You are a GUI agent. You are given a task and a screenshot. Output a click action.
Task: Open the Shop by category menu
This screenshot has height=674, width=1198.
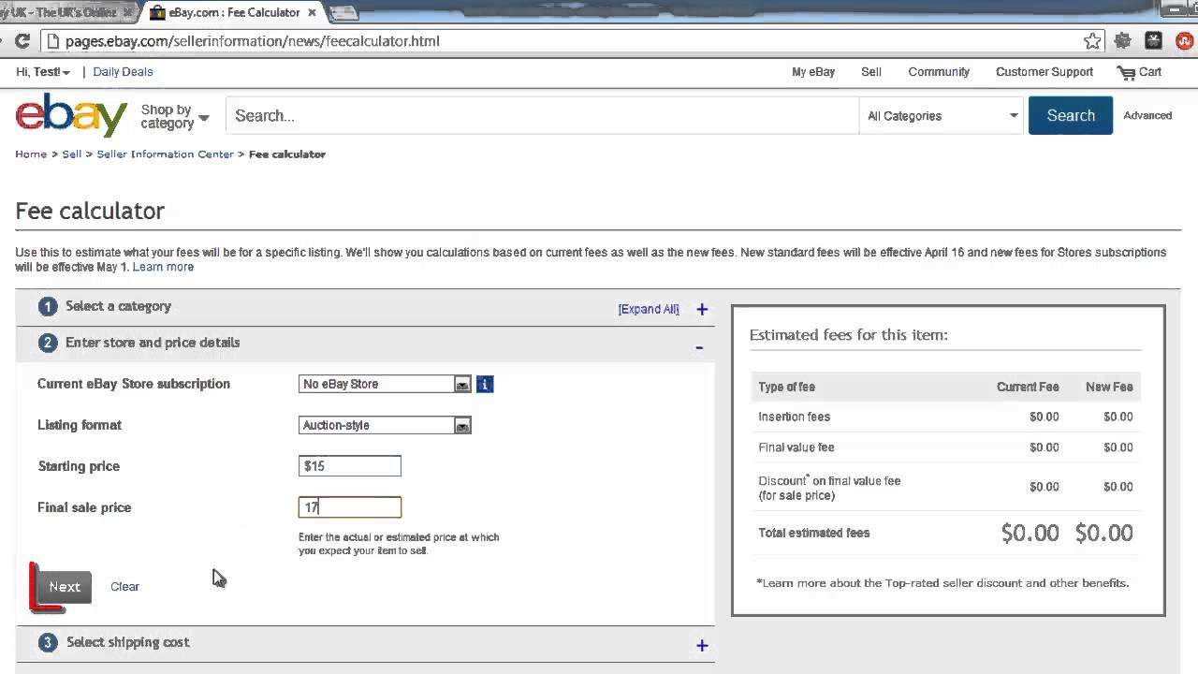(175, 117)
